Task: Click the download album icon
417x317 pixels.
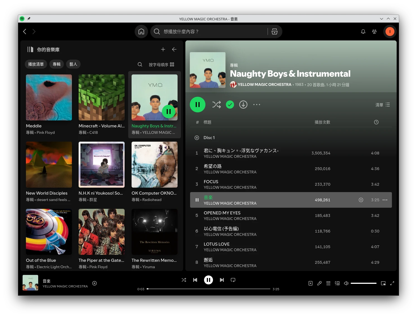Action: tap(243, 105)
